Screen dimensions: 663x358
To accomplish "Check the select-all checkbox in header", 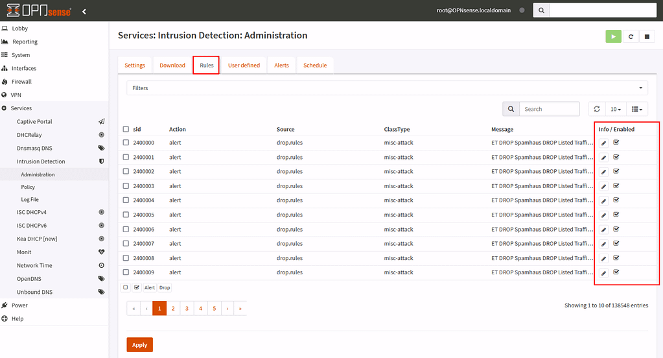I will 126,129.
